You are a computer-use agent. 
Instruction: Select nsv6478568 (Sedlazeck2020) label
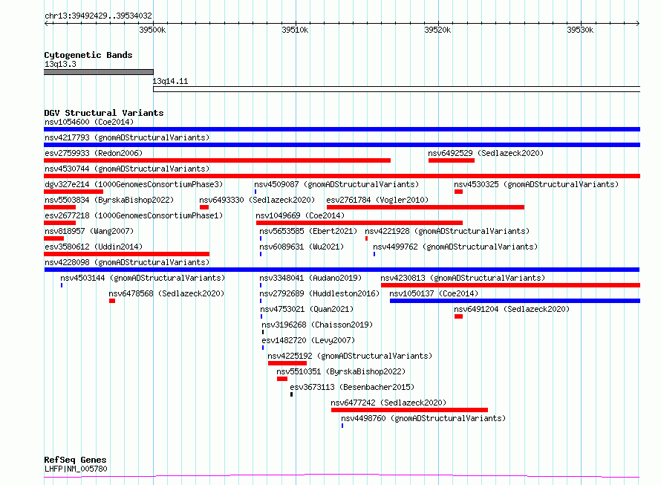[x=166, y=293]
